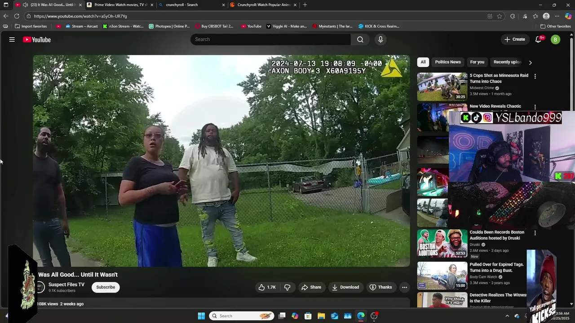Open '5 Cops Shot as Minnesota Raid' thumbnail
Viewport: 575px width, 323px height.
tap(442, 87)
